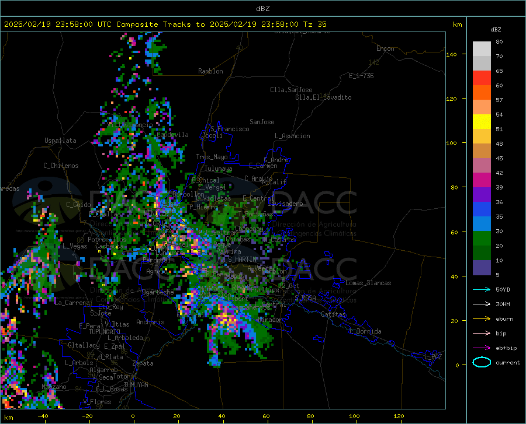526x424 pixels.
Task: Click the magenta eb+bip arrow legend icon
Action: tap(482, 348)
